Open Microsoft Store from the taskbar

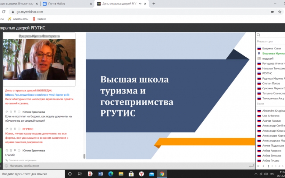131,174
